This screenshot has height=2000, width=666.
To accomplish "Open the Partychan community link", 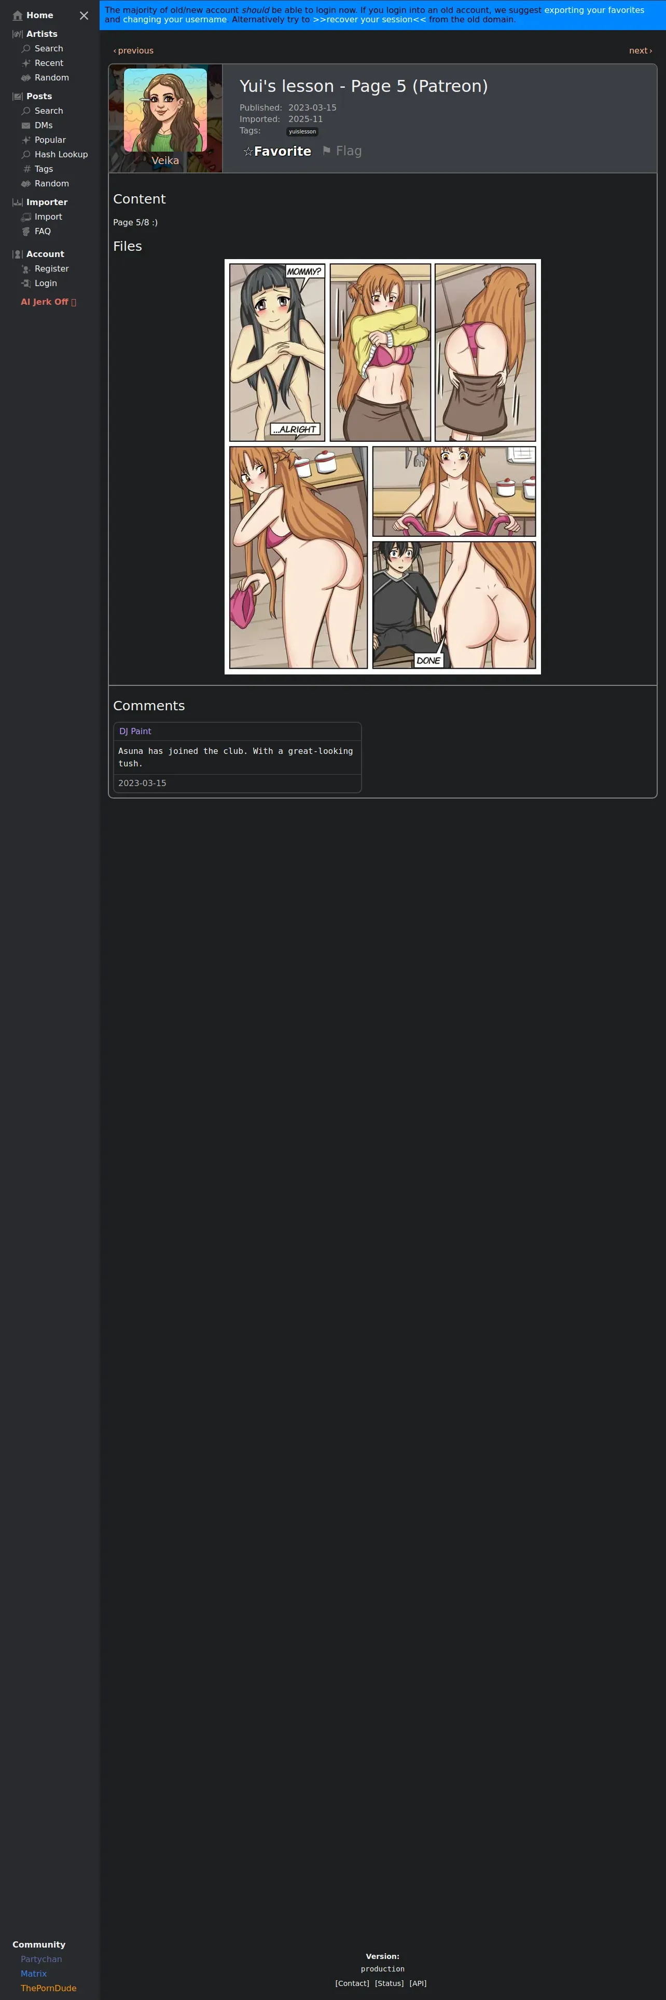I will click(x=41, y=1959).
